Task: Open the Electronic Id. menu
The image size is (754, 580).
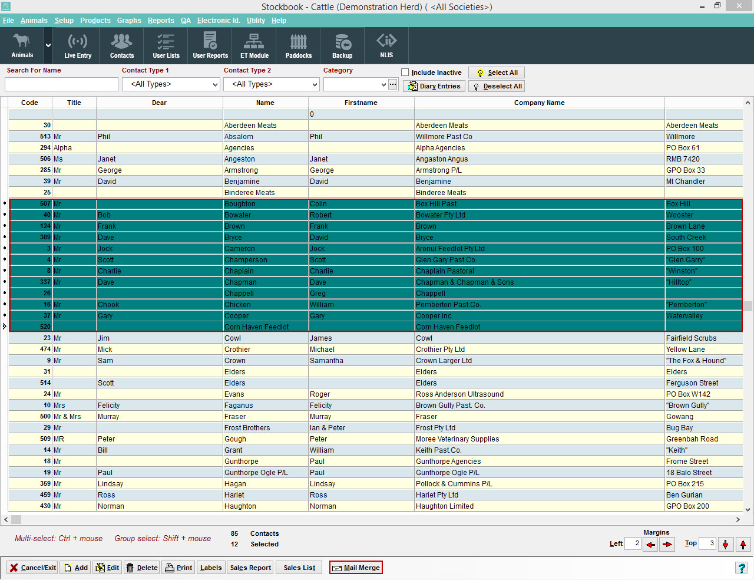Action: pos(219,20)
